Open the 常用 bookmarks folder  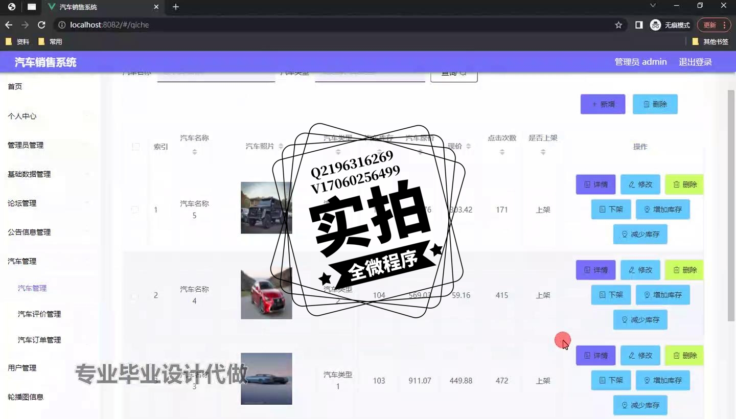(x=50, y=41)
